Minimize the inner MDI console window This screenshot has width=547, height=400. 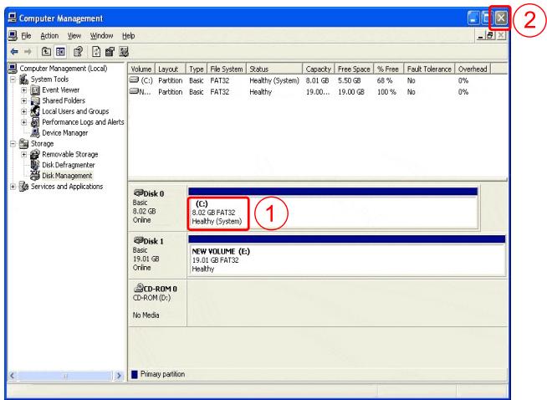tap(481, 36)
